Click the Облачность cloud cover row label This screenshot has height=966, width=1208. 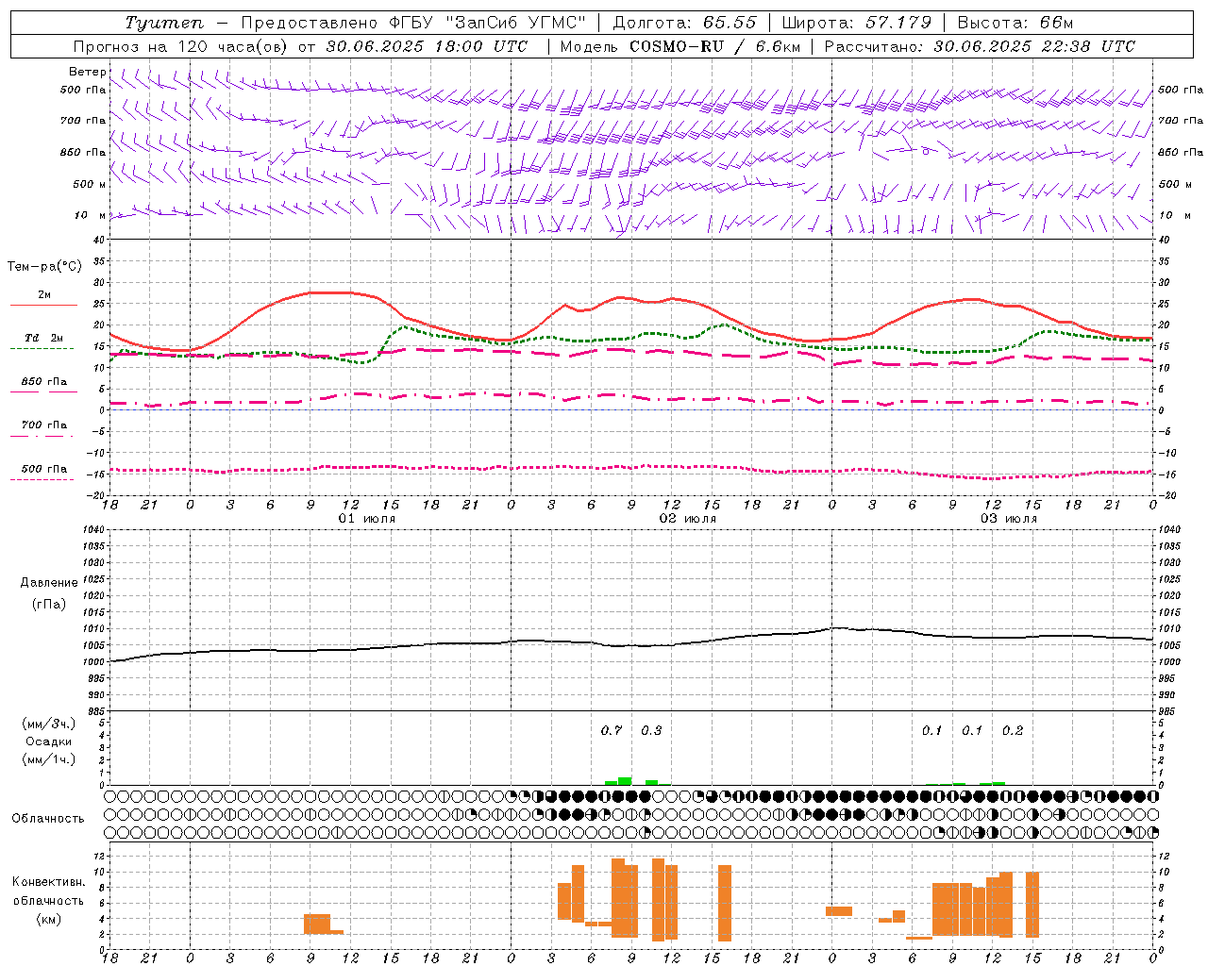pyautogui.click(x=48, y=818)
